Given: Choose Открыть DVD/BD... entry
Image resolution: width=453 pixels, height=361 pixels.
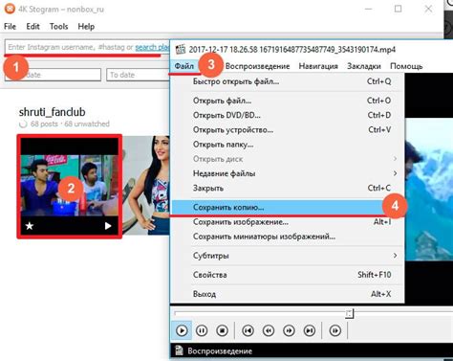Looking at the screenshot, I should point(288,115).
